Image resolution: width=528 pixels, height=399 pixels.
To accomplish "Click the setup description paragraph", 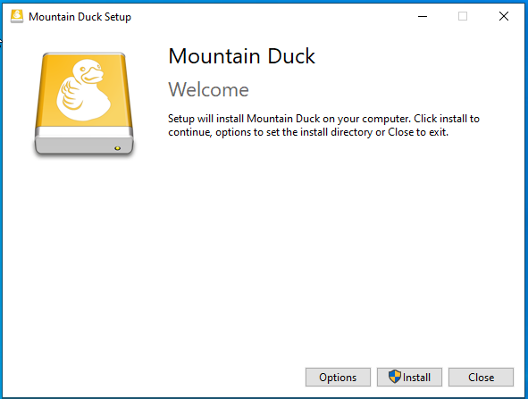I will click(x=323, y=126).
